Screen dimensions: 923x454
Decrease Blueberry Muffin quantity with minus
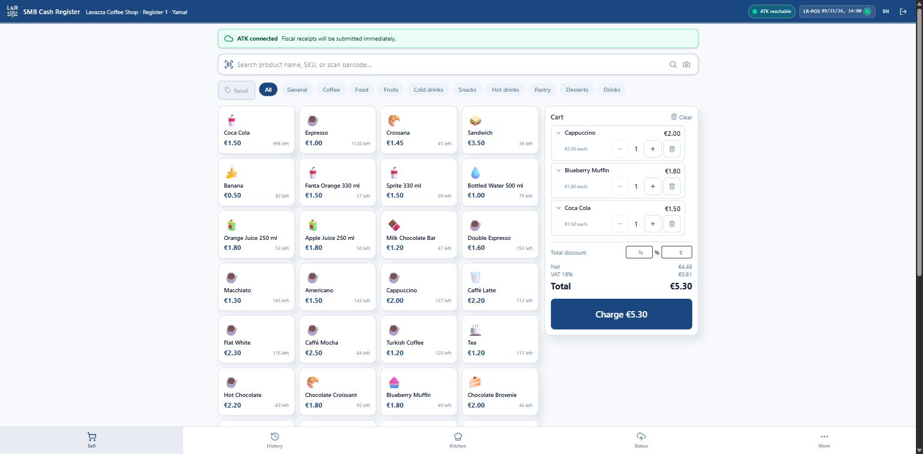tap(620, 186)
